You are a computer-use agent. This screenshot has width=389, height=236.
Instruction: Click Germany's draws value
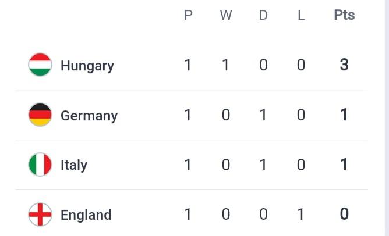point(263,115)
